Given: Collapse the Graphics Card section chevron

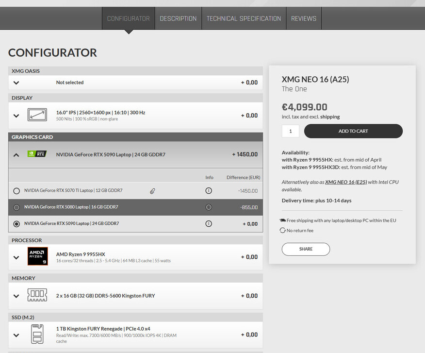Looking at the screenshot, I should click(x=16, y=155).
